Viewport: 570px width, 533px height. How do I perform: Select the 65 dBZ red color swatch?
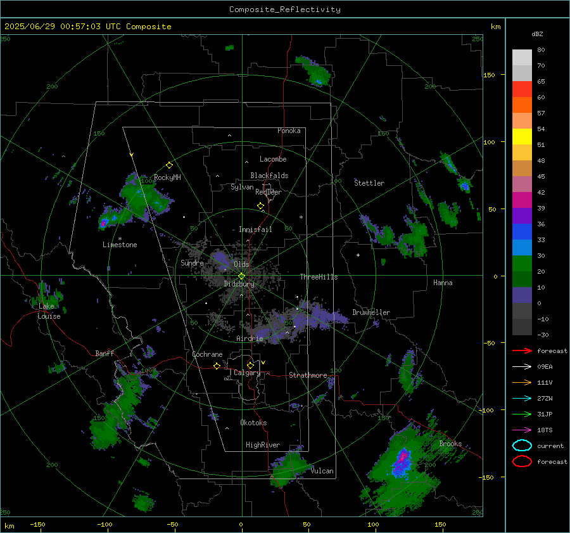pos(522,89)
